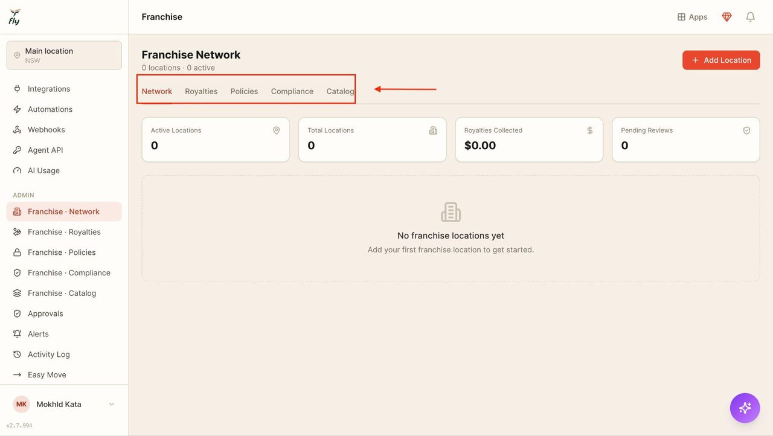Open notifications bell in top bar

point(750,17)
